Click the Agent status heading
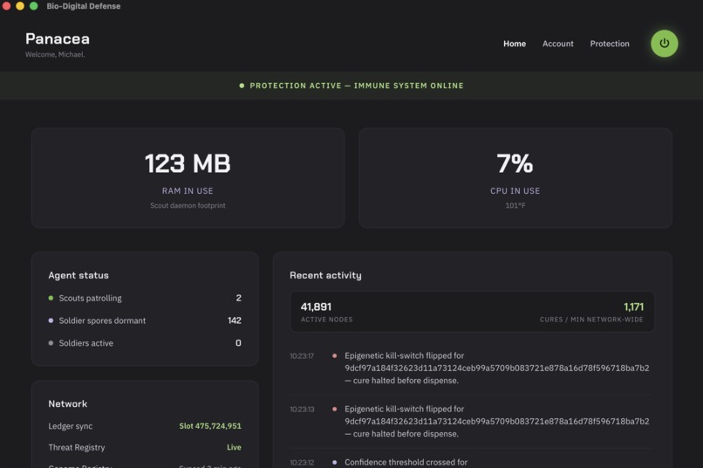The width and height of the screenshot is (703, 468). tap(78, 276)
